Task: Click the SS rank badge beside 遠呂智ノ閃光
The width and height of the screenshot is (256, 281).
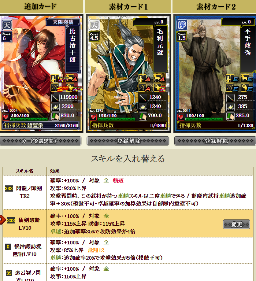Action: [9, 273]
